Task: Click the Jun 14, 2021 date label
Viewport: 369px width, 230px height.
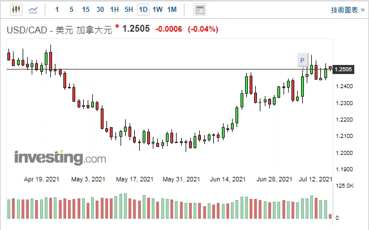Action: (x=228, y=179)
